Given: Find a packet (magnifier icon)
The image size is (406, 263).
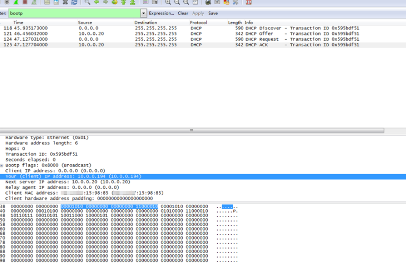Looking at the screenshot, I should point(88,2).
